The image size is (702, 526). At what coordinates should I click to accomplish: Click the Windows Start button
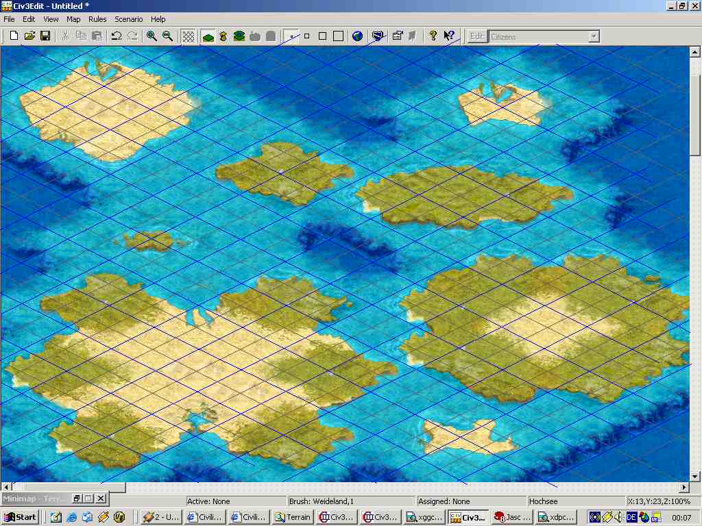pos(20,517)
